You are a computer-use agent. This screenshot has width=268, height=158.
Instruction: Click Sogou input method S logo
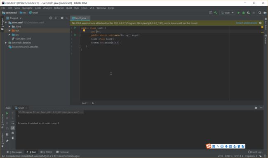pos(209,146)
